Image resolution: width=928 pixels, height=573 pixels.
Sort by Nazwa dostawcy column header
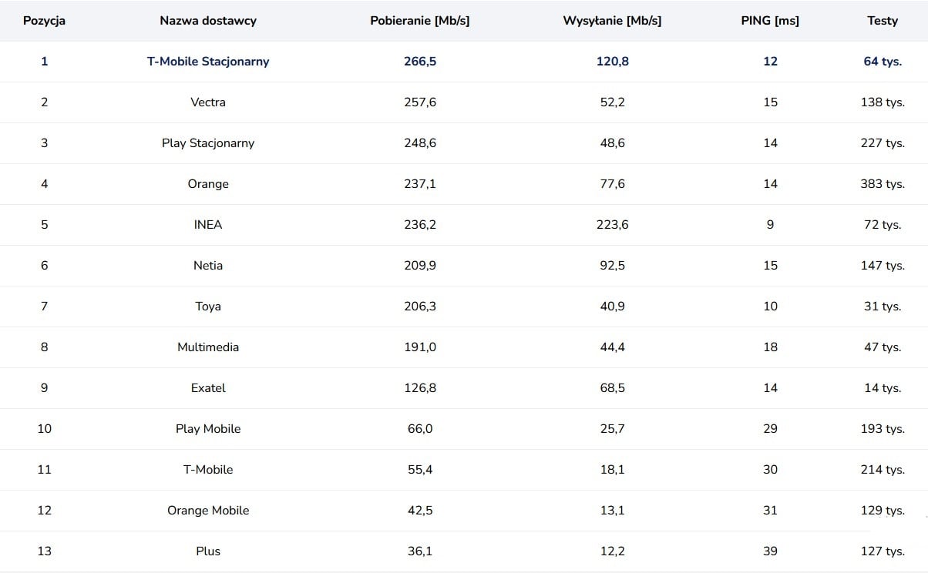click(x=208, y=21)
